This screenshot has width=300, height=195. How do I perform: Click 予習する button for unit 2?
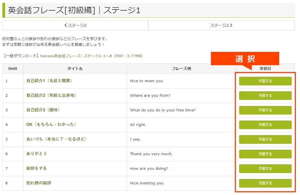[265, 96]
